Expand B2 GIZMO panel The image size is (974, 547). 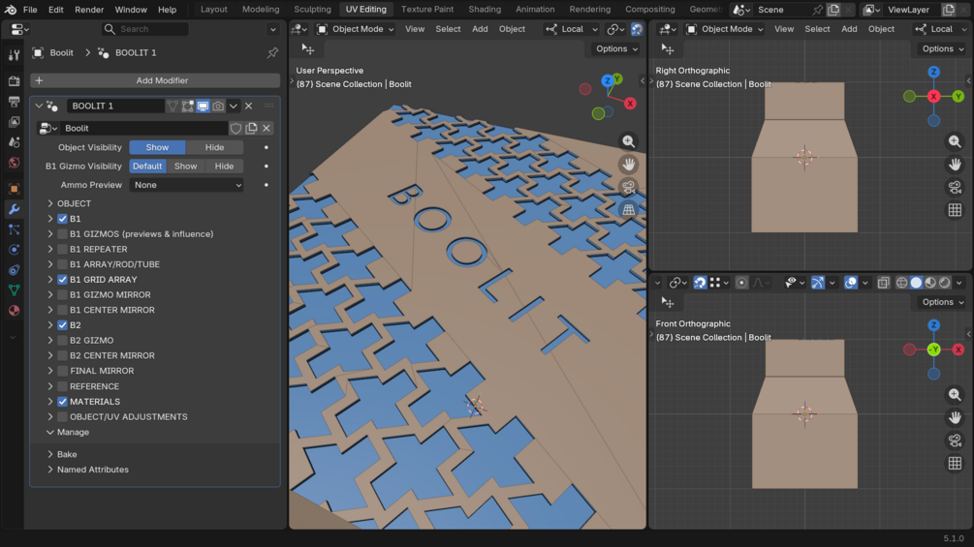coord(50,341)
